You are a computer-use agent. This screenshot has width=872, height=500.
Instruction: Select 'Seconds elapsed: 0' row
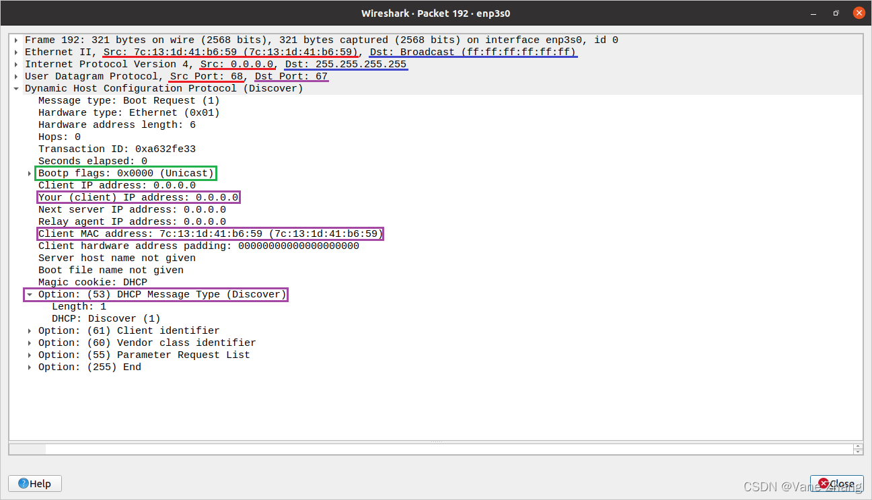(93, 162)
